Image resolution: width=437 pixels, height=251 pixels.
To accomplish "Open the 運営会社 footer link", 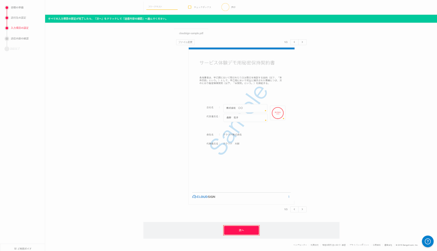I will [x=388, y=244].
